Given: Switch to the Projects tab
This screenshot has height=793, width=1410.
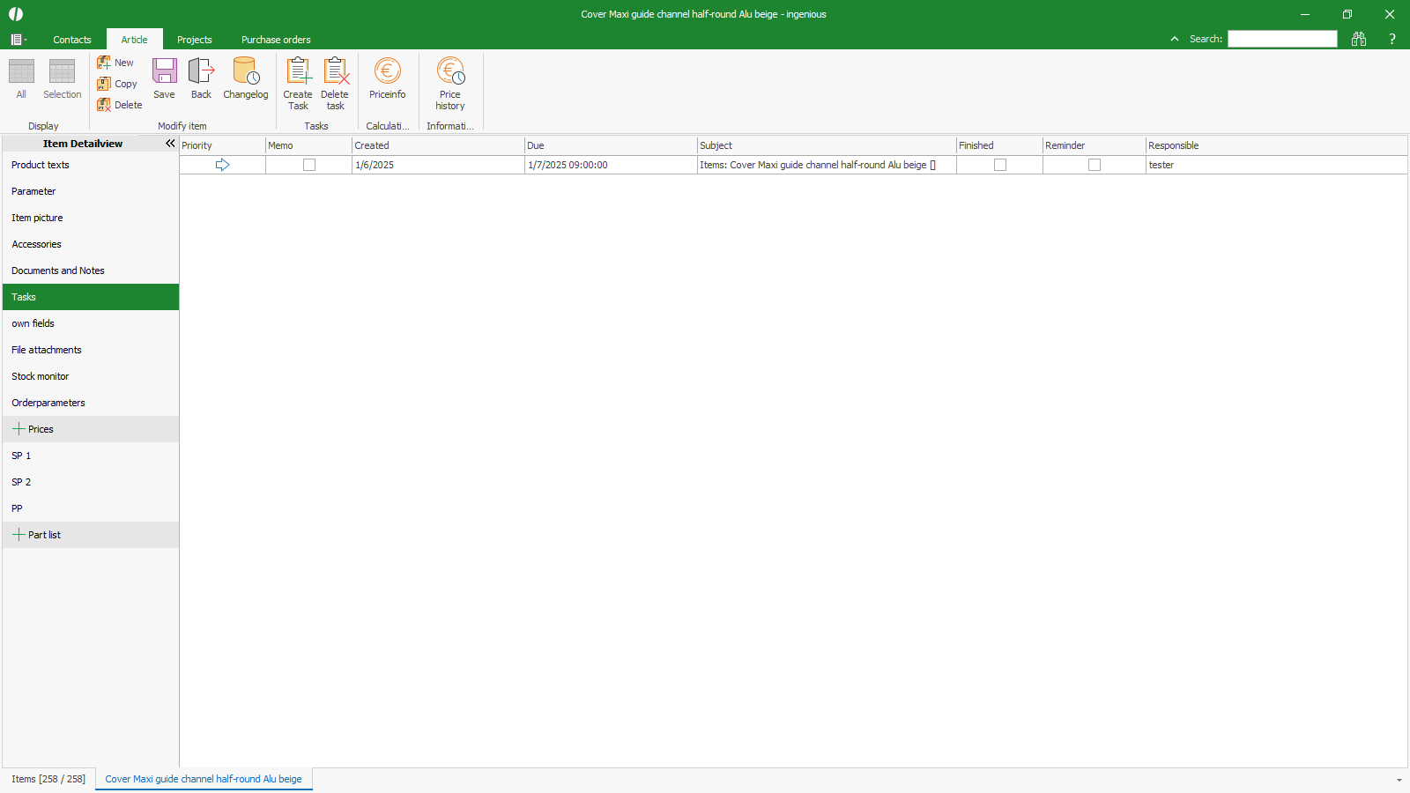Looking at the screenshot, I should pyautogui.click(x=194, y=40).
